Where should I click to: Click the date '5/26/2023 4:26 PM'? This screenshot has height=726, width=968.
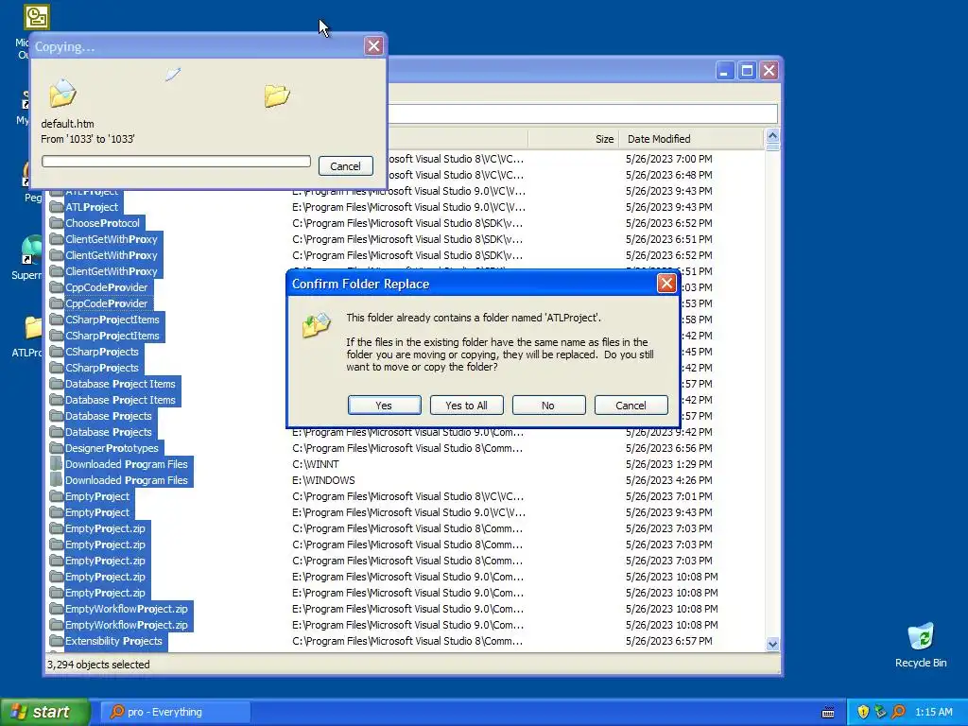[668, 479]
